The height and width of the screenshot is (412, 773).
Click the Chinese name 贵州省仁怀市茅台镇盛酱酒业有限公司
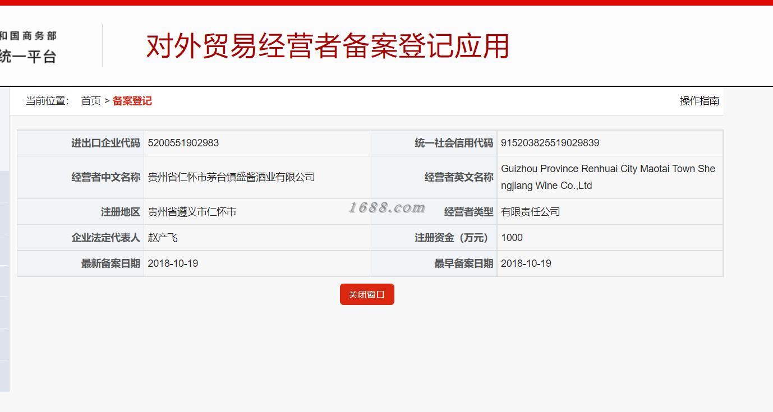(x=231, y=177)
